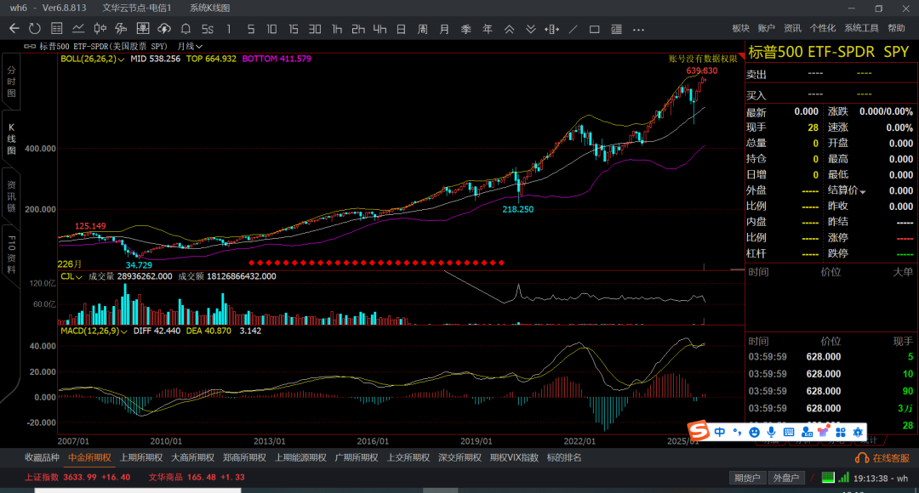Open the more options ellipsis icon
The image size is (919, 493).
[639, 29]
